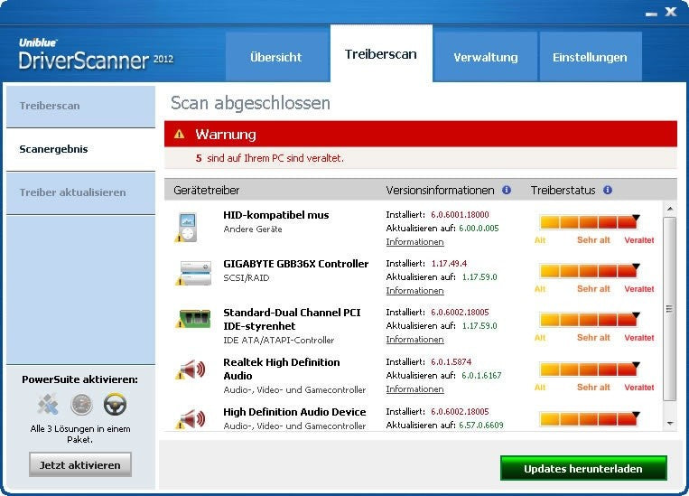Open Informationen link for Realtek High Definition Audio

pyautogui.click(x=414, y=389)
